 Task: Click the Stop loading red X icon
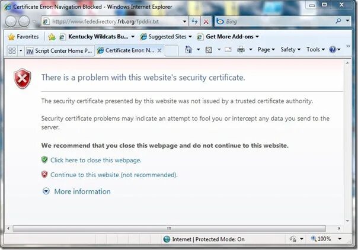206,21
